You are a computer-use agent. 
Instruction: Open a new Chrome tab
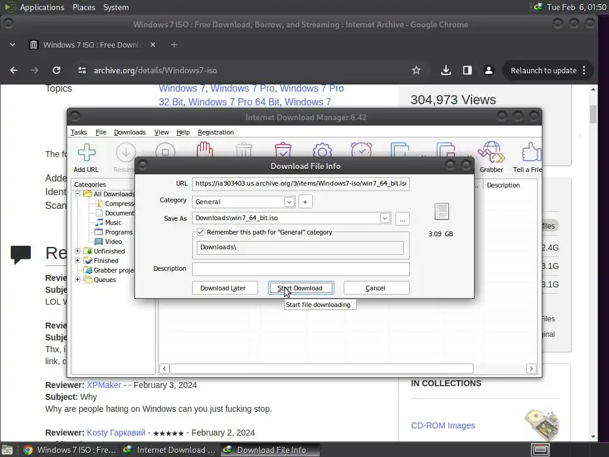pyautogui.click(x=174, y=45)
